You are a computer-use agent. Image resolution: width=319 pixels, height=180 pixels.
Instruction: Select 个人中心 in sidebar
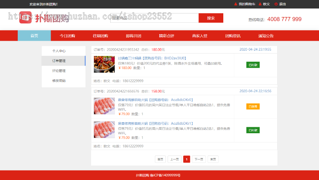click(x=63, y=51)
